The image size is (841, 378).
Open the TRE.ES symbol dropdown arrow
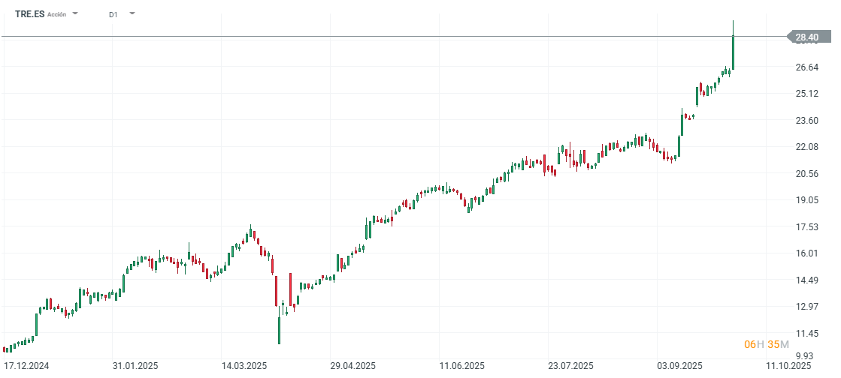coord(75,13)
